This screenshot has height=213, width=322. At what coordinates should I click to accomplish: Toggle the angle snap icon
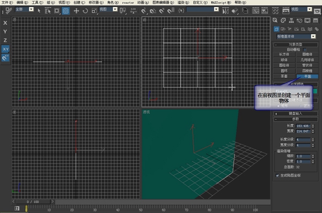pos(152,11)
